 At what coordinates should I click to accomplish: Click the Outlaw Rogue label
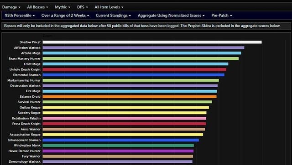click(x=30, y=107)
